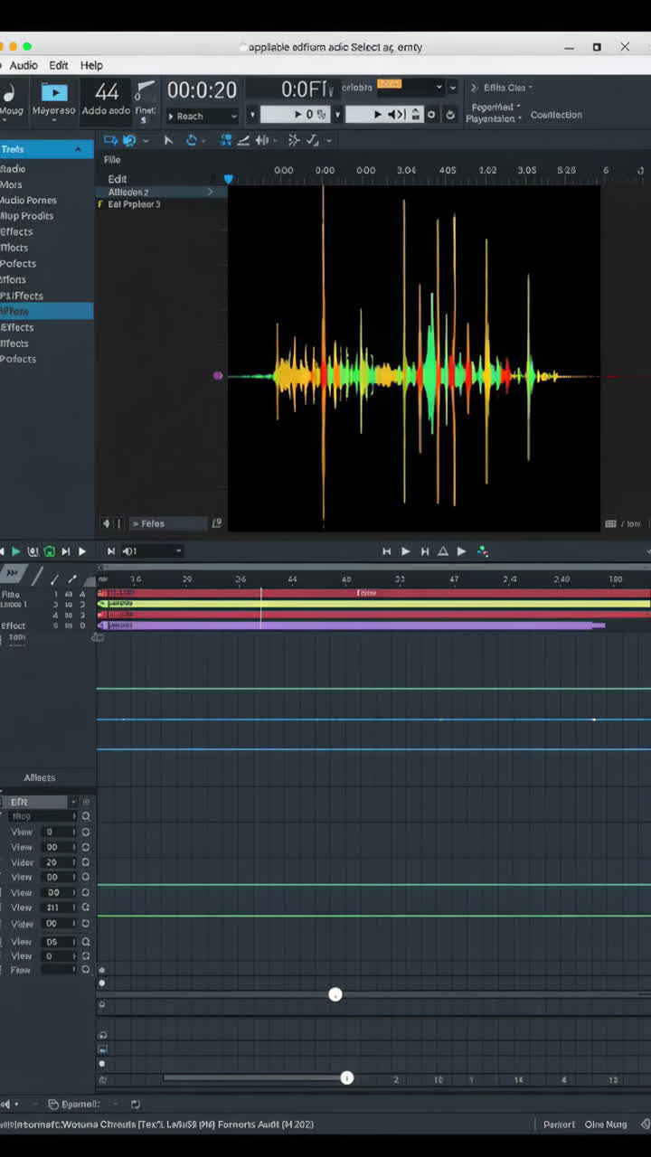
Task: Open the Audio menu
Action: click(24, 65)
